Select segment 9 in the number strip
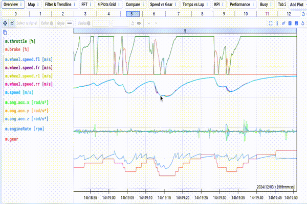This screenshot has width=307, height=204. point(224,13)
